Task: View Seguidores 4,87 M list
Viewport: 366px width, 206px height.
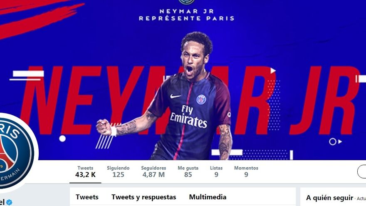Action: 153,171
